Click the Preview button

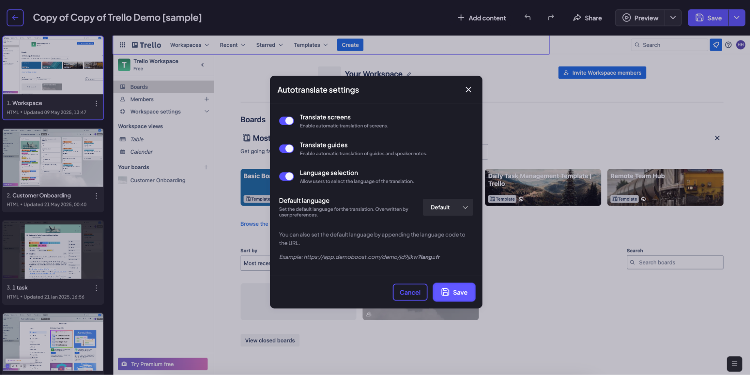click(640, 18)
